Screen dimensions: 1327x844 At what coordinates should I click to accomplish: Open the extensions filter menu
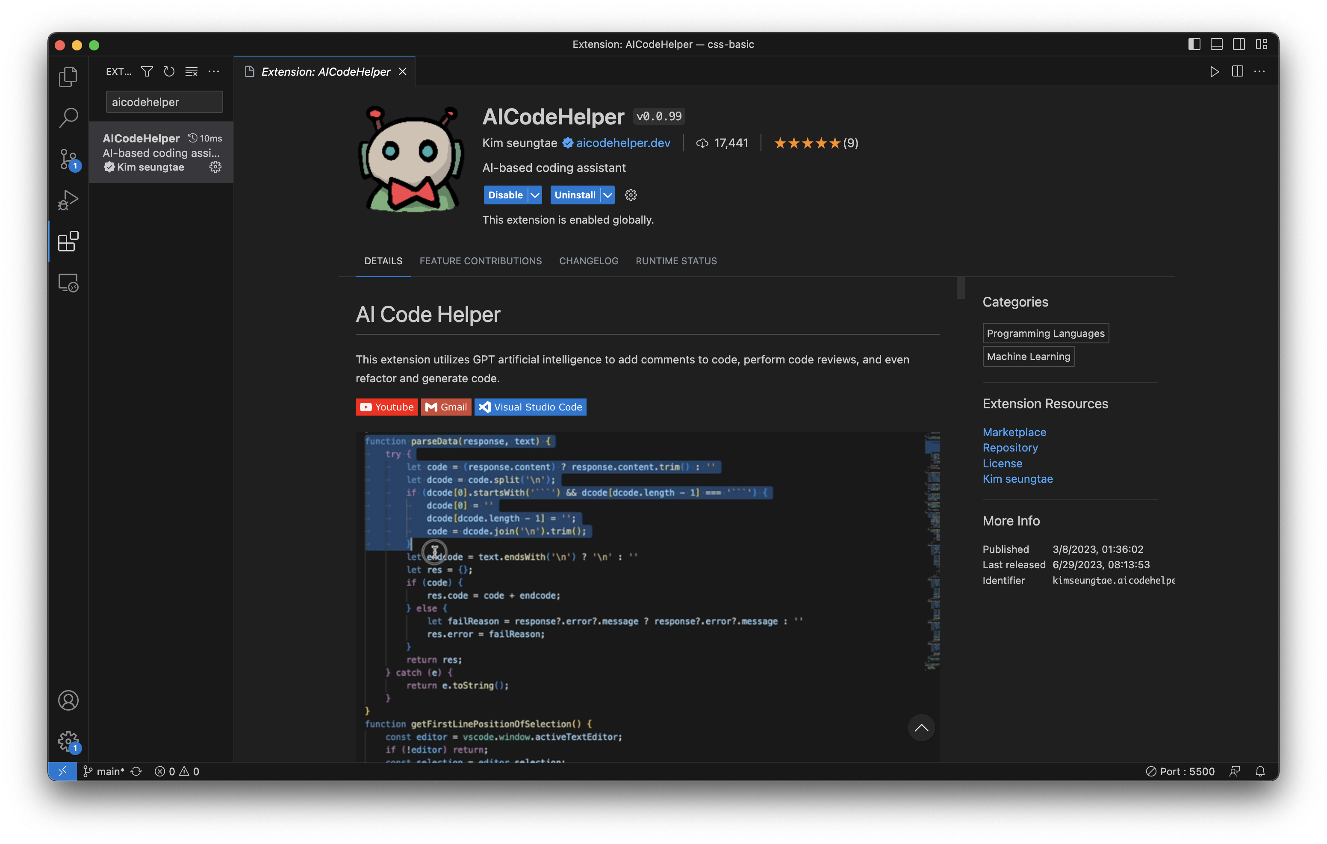[147, 71]
